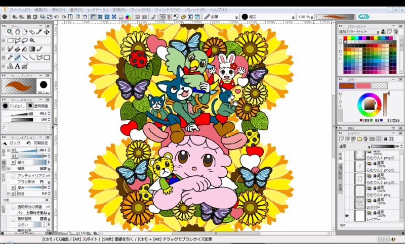Click the Zoom out toolbar icon
The image size is (405, 244).
click(x=22, y=17)
